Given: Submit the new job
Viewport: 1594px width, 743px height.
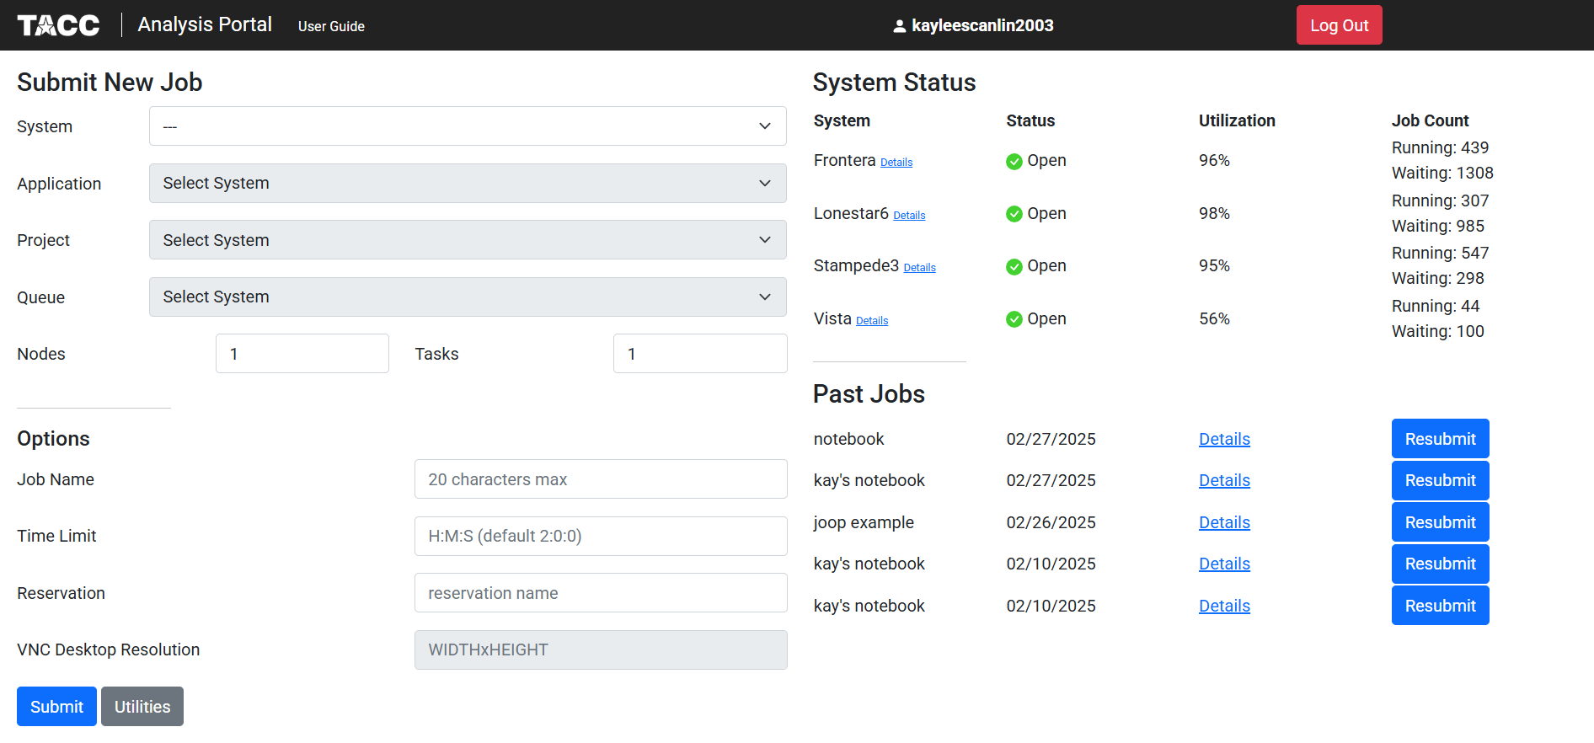Looking at the screenshot, I should 56,707.
